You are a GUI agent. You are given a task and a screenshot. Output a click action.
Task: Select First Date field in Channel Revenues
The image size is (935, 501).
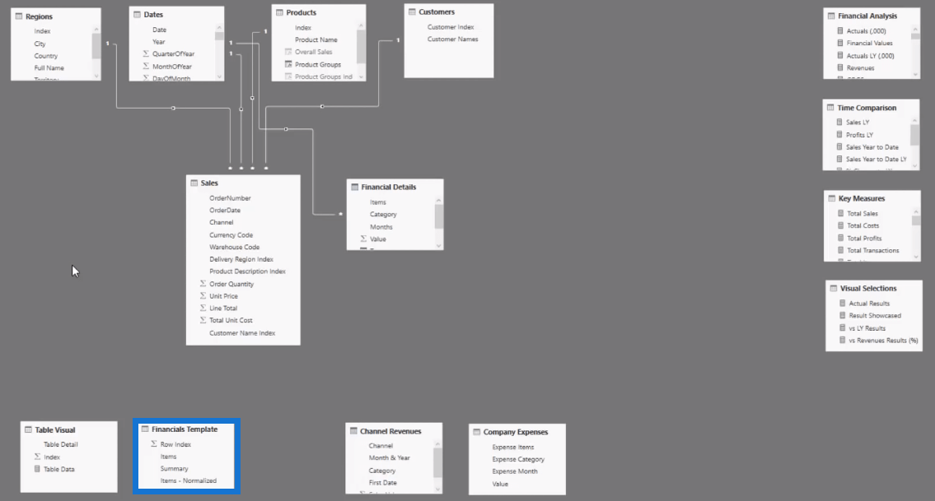coord(383,483)
